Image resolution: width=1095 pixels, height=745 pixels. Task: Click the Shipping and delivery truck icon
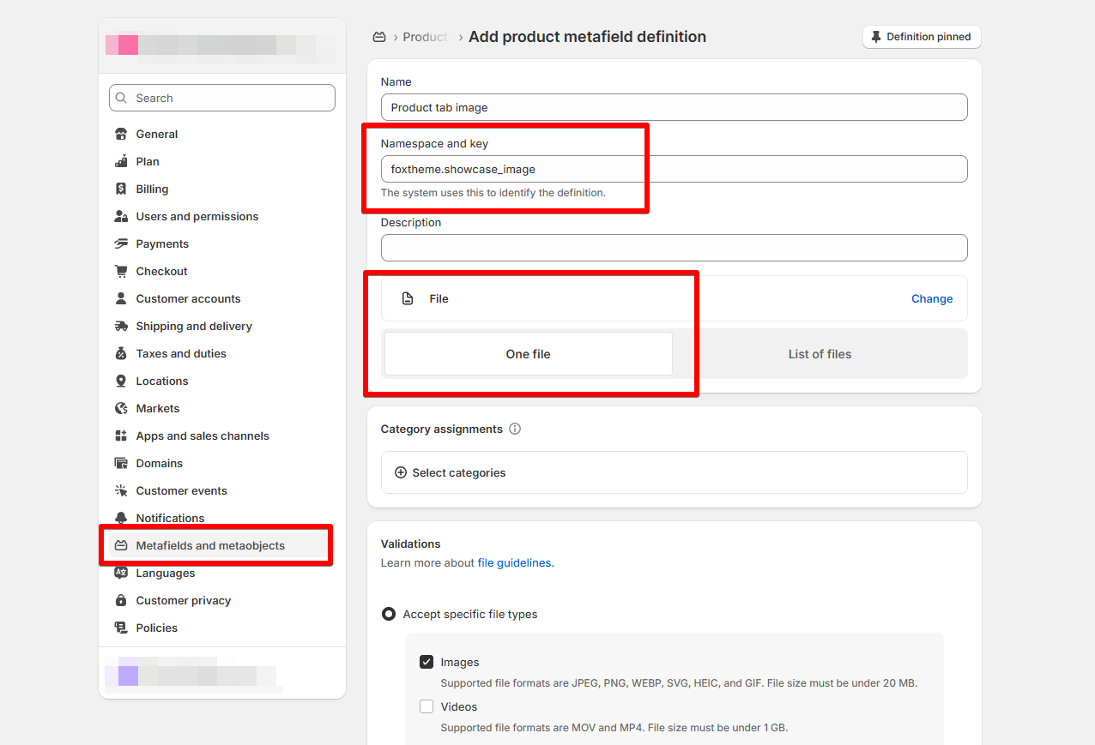coord(121,327)
